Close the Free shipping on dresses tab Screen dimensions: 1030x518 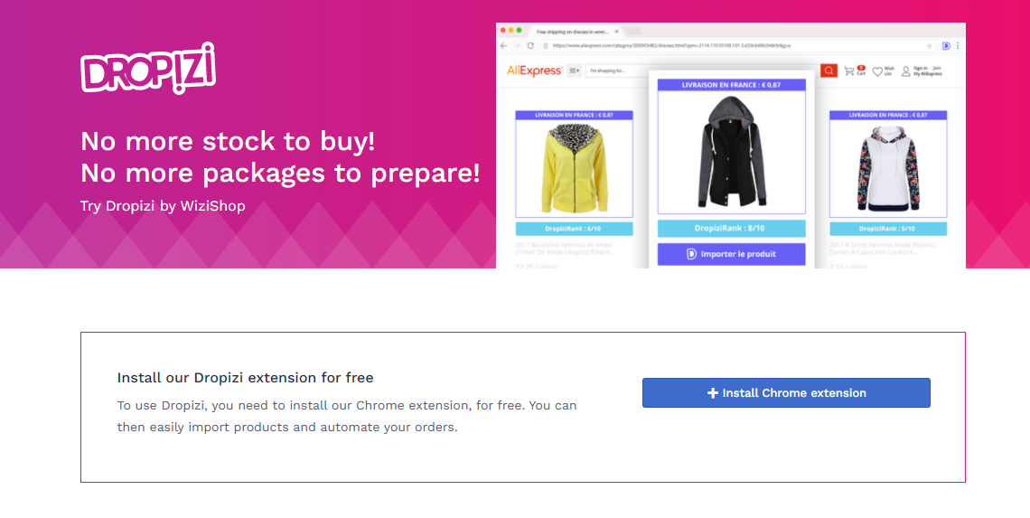(x=616, y=31)
